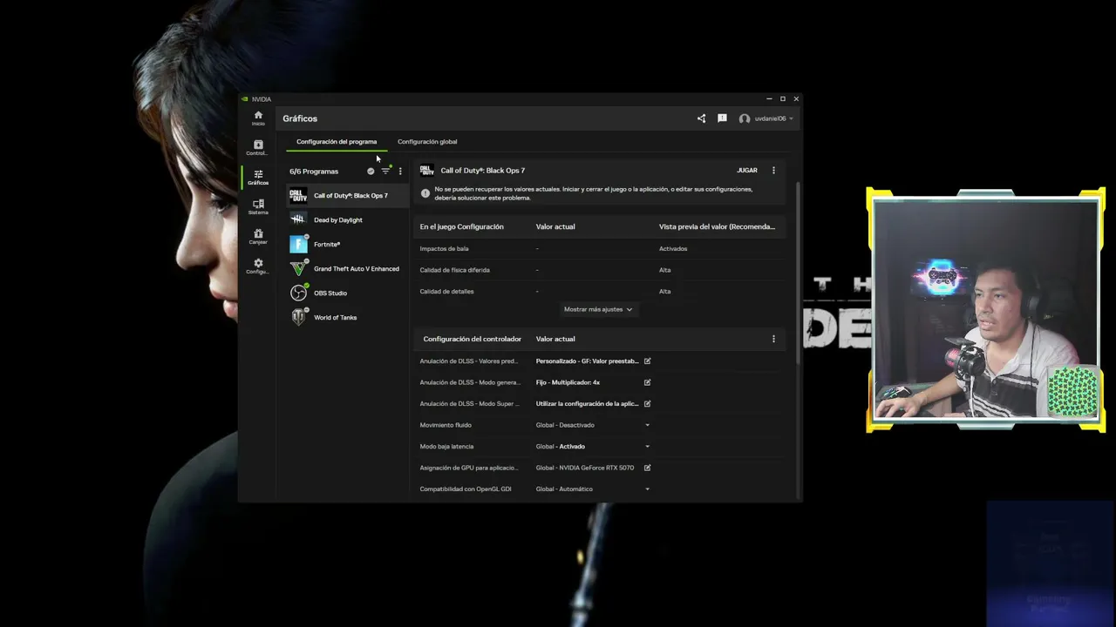This screenshot has height=627, width=1116.
Task: Click 'Calidad de física diferida' row
Action: click(x=599, y=270)
